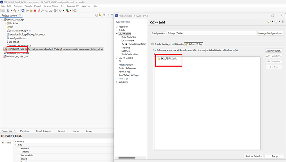Expand Validation in properties tree
286x162 pixels.
(117, 82)
